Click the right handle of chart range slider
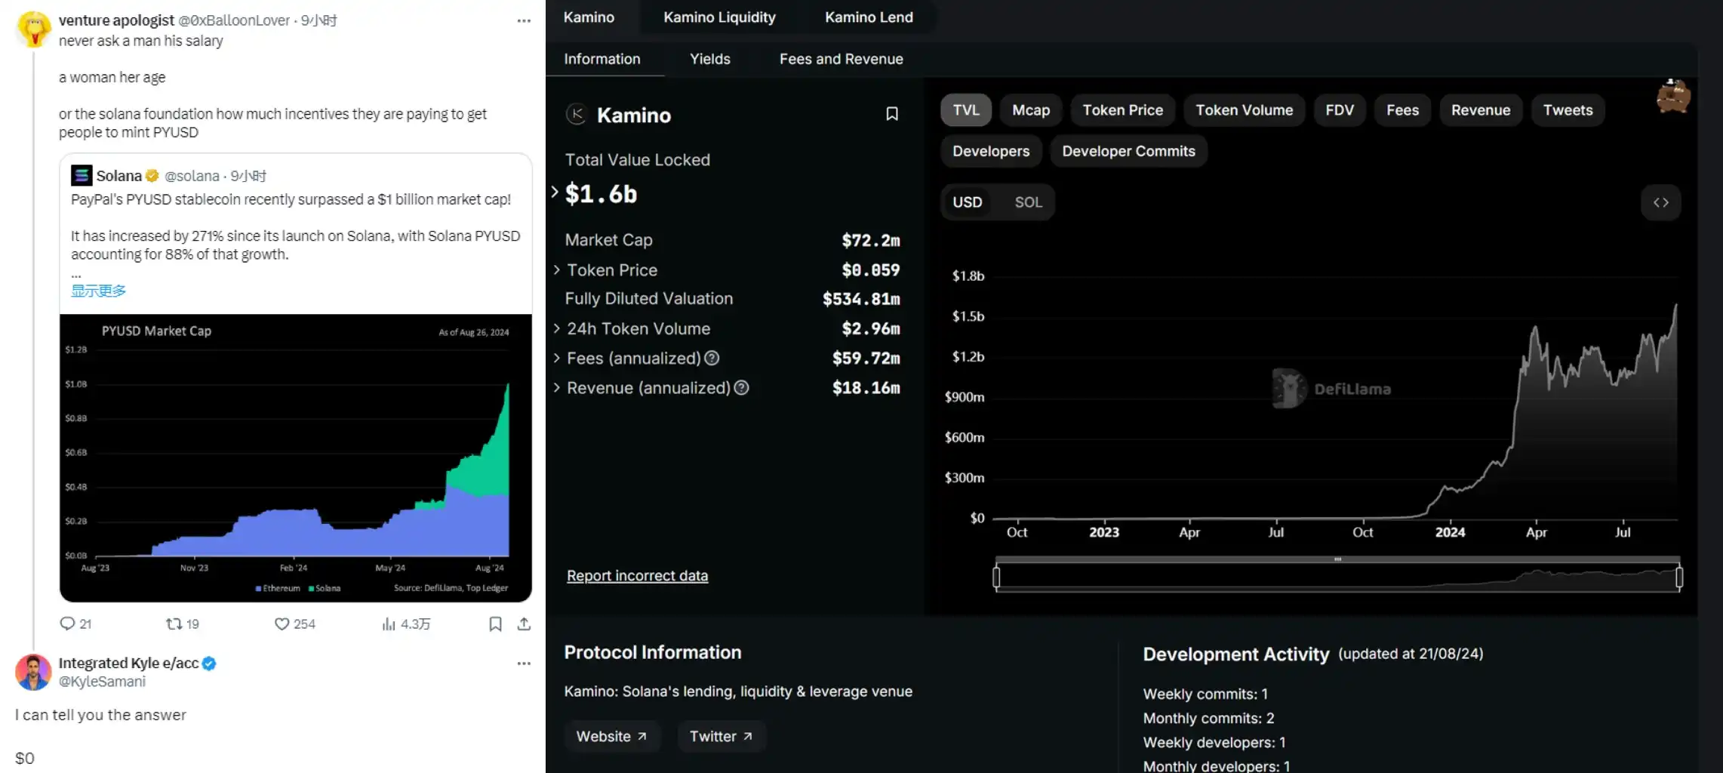This screenshot has height=773, width=1723. (1679, 577)
